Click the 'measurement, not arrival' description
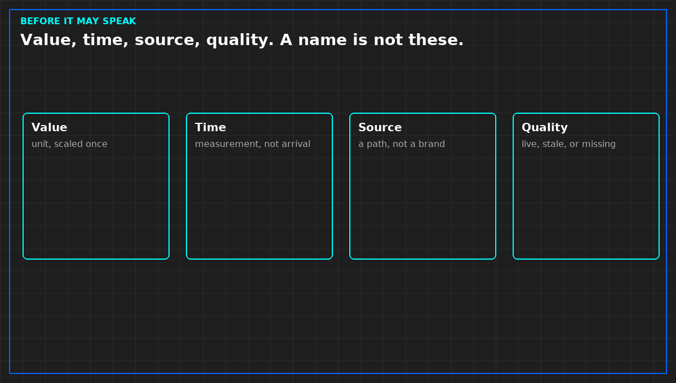 [252, 144]
